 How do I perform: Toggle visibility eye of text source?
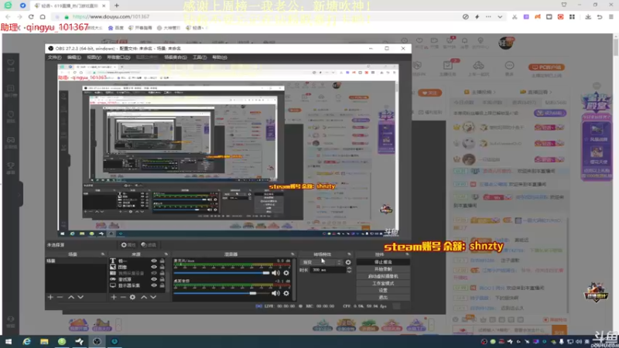(x=154, y=261)
